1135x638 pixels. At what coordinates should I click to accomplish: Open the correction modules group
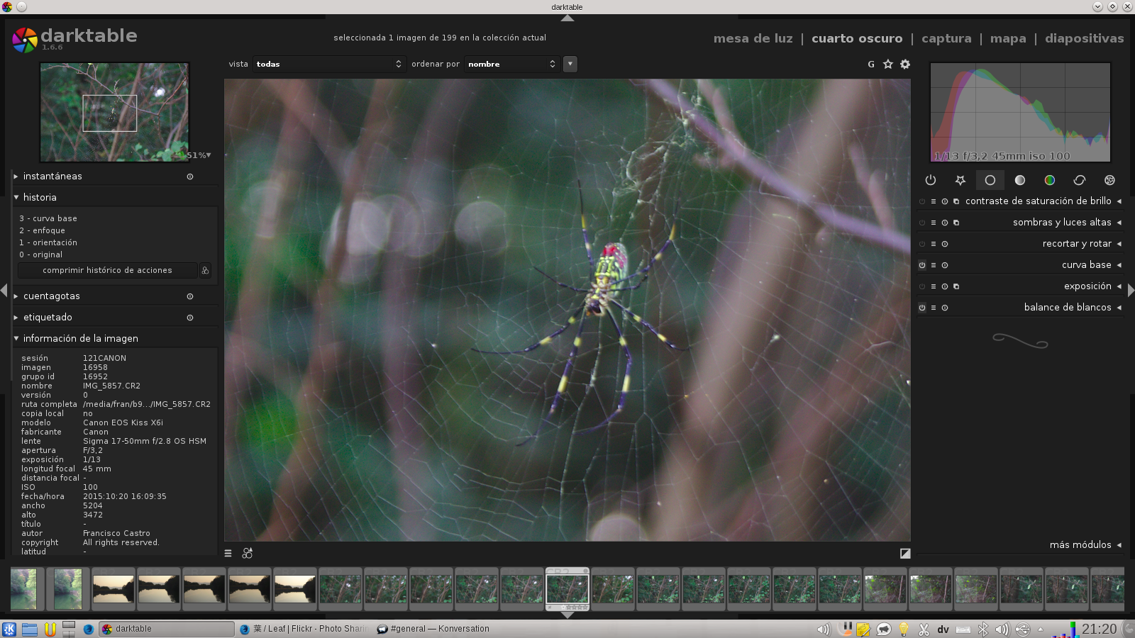coord(1080,180)
